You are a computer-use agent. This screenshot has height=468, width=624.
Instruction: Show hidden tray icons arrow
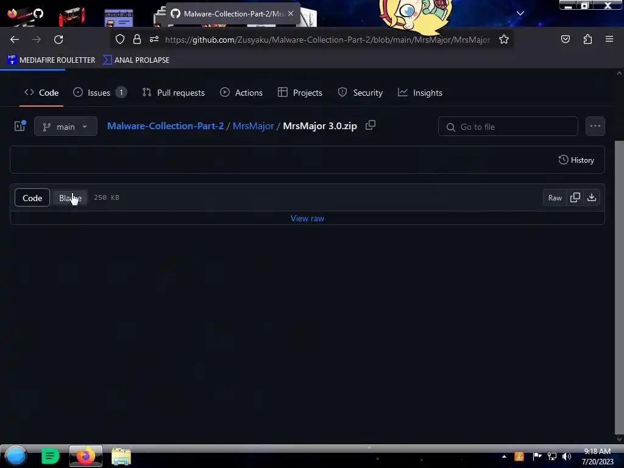tap(504, 456)
